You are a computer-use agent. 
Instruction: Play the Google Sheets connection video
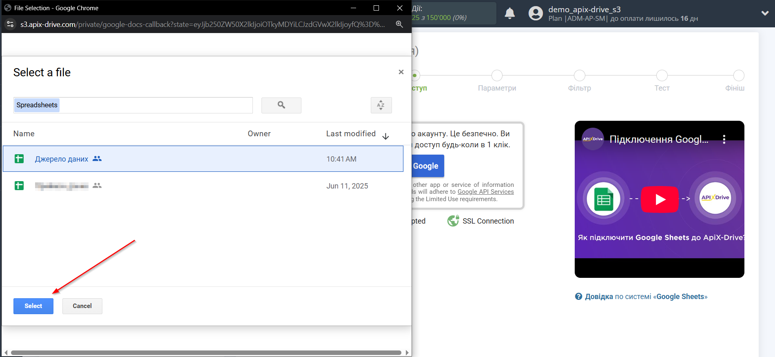point(660,199)
